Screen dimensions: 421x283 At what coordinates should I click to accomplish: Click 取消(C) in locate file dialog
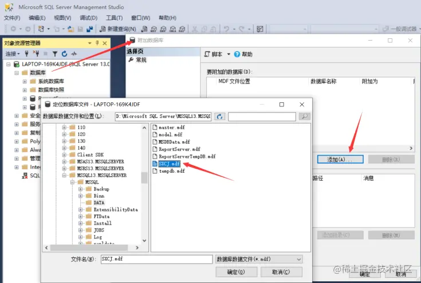pyautogui.click(x=281, y=272)
